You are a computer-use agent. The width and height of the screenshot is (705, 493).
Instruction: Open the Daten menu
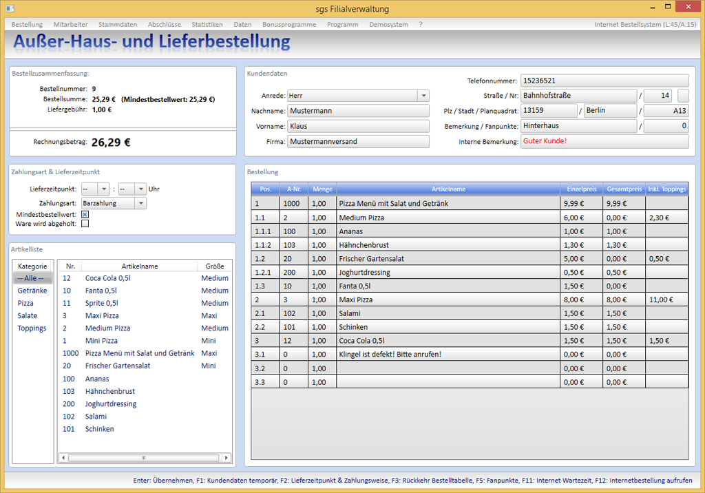point(243,24)
